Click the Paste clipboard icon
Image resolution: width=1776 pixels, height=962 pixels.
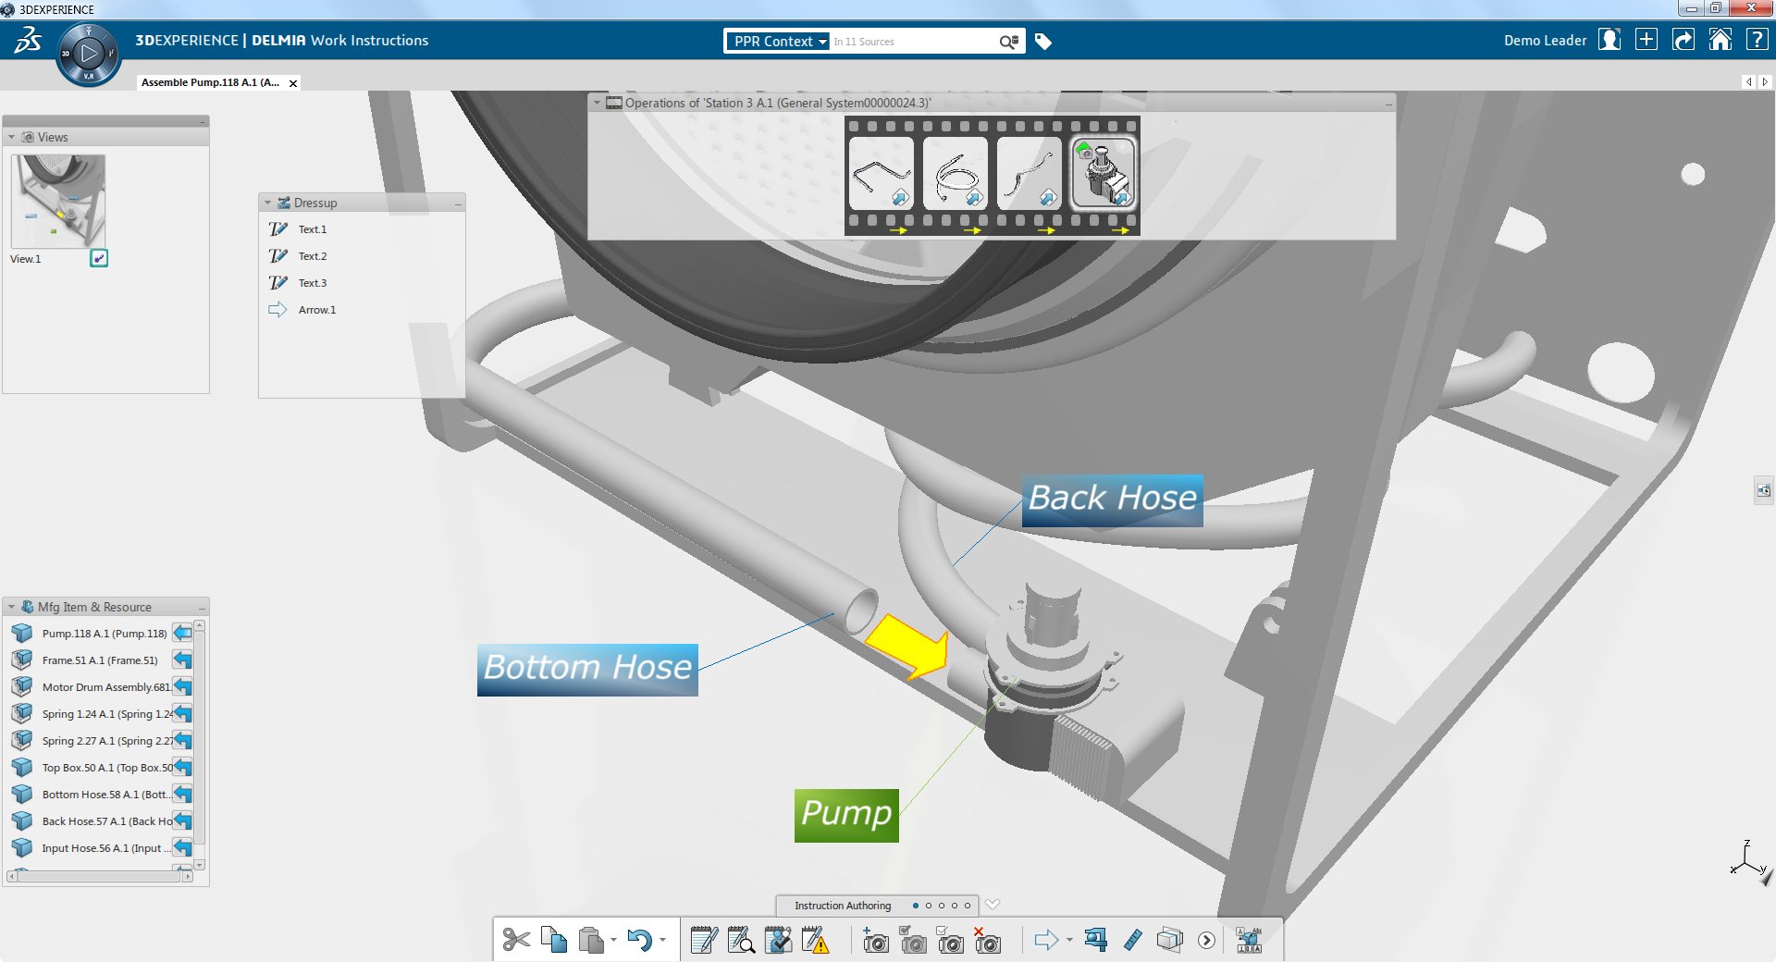(590, 941)
